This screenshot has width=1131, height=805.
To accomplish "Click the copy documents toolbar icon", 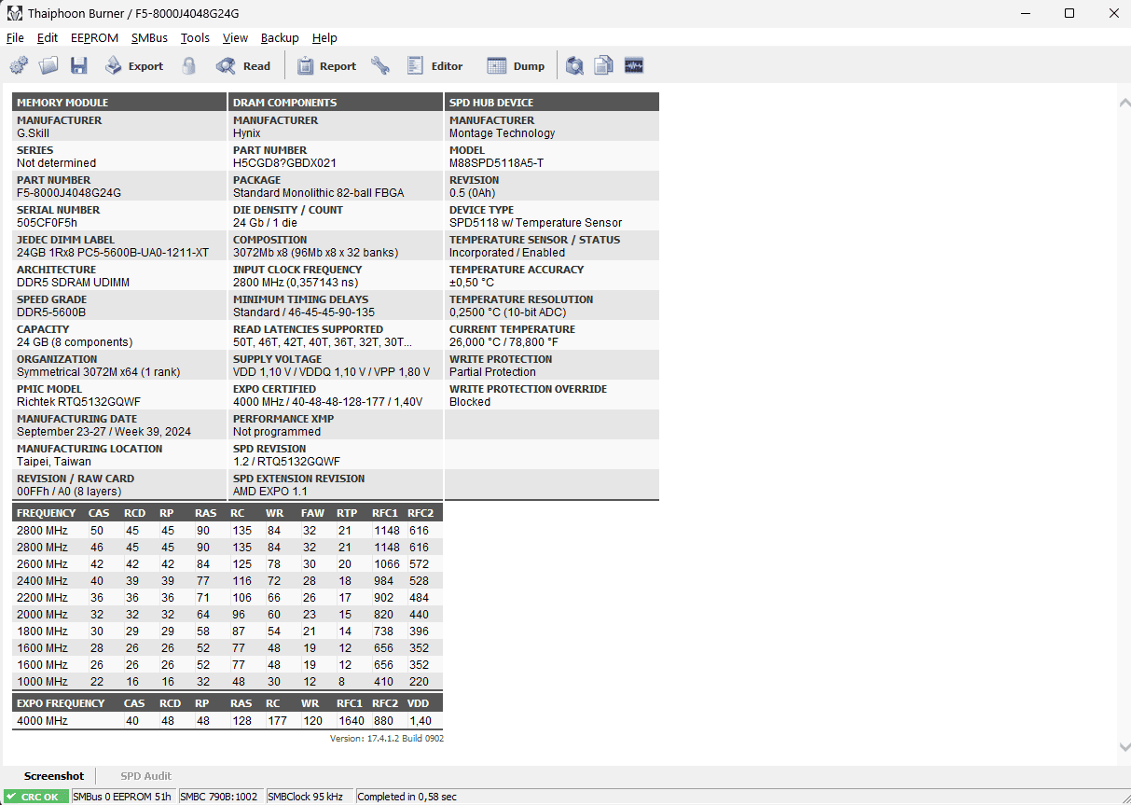I will tap(604, 66).
